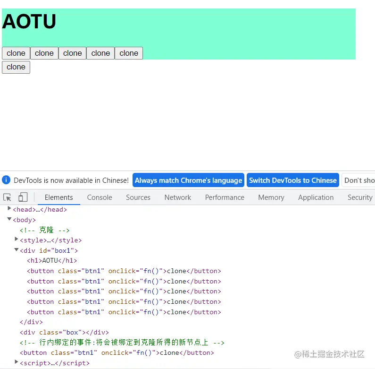Select the <style>…</style> line
The image size is (375, 369).
coord(50,240)
